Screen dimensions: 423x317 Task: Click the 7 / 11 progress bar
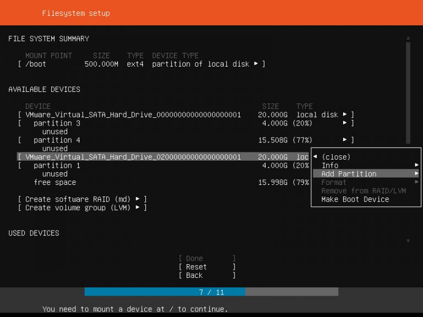[x=211, y=292]
